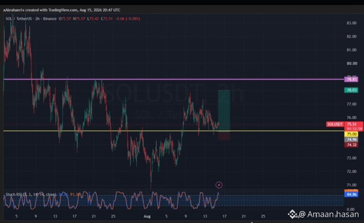The width and height of the screenshot is (364, 223).
Task: Select the purple horizontal resistance line
Action: pos(173,79)
